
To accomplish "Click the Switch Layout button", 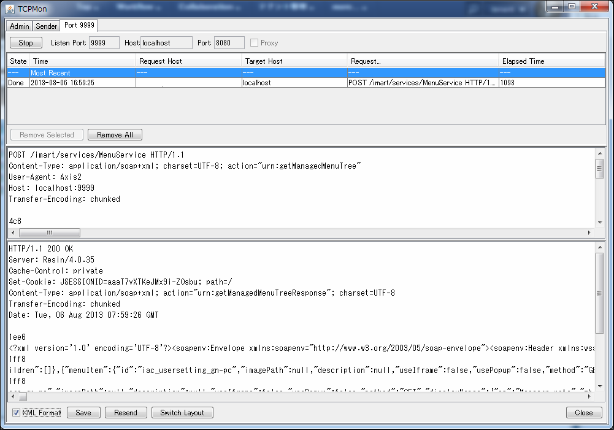I will click(x=182, y=413).
